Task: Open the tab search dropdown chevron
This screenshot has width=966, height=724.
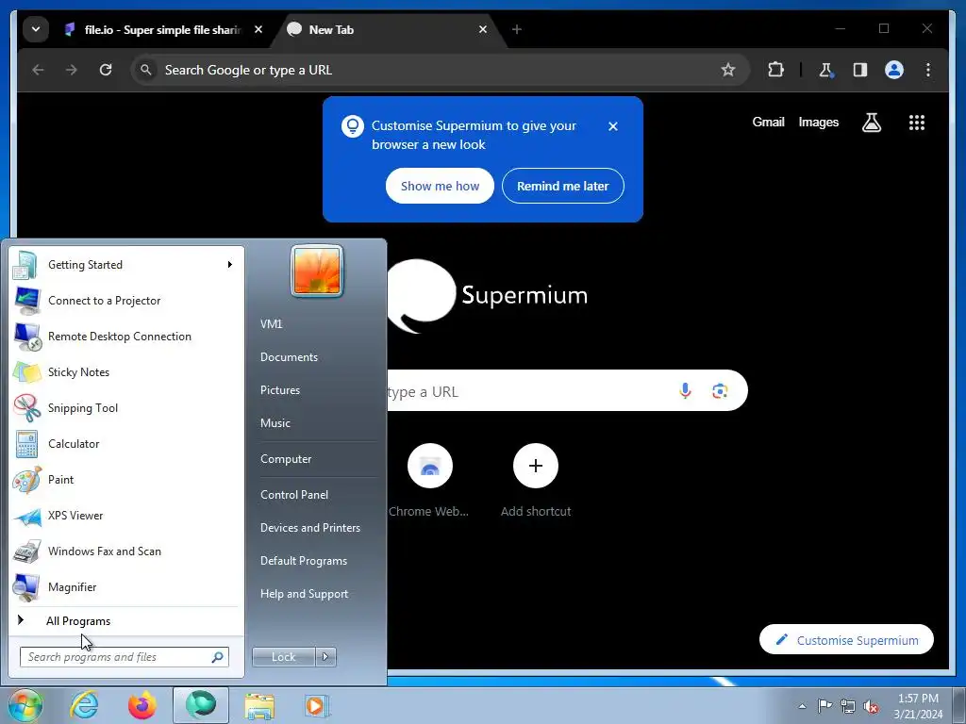Action: click(36, 29)
